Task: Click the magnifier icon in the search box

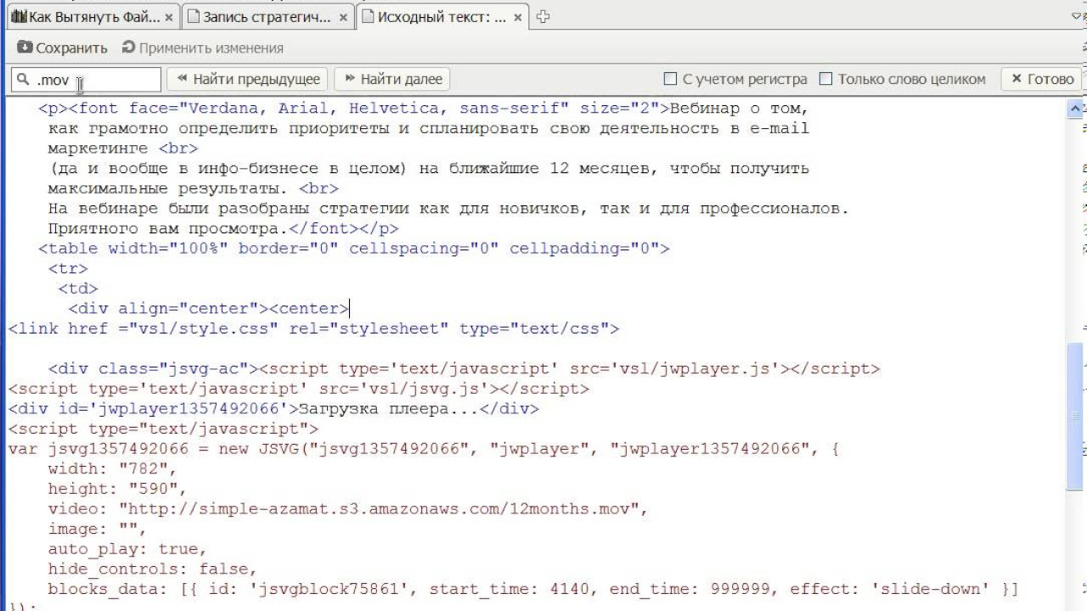Action: 22,79
